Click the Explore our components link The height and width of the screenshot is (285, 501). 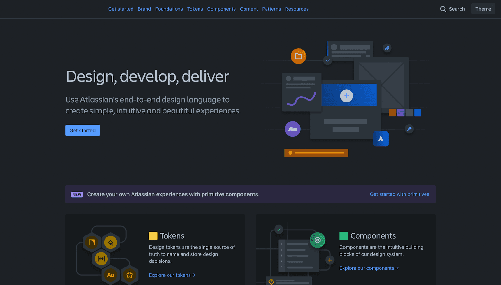coord(369,268)
